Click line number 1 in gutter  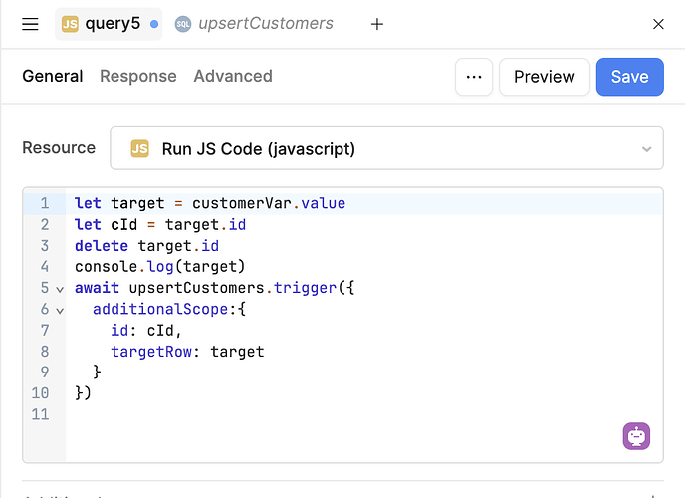point(45,203)
